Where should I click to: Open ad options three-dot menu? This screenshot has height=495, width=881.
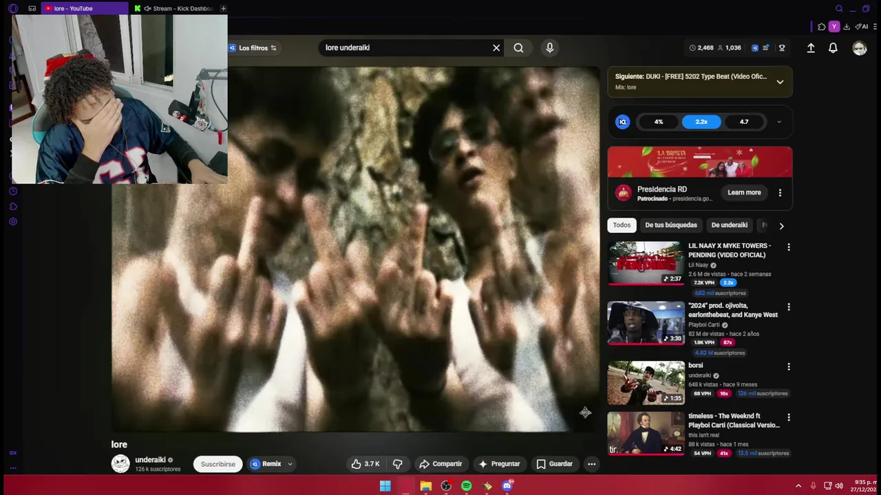click(780, 192)
